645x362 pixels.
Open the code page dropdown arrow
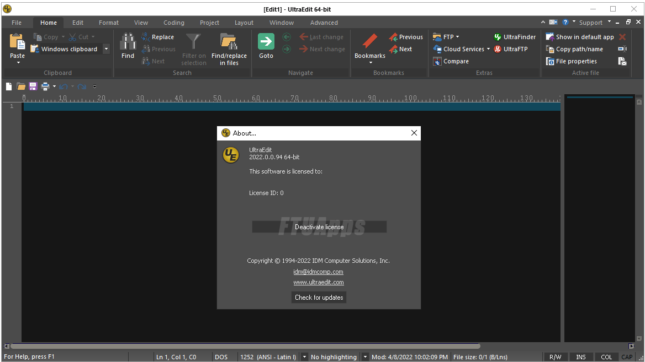pyautogui.click(x=304, y=357)
